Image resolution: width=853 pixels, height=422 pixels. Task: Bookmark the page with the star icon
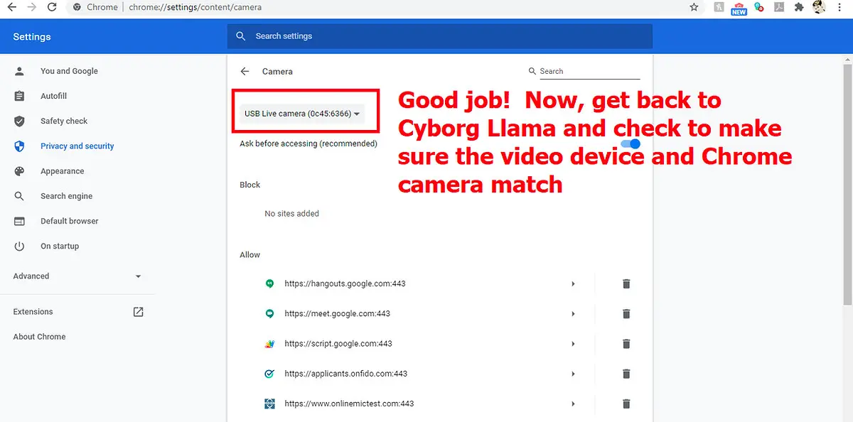tap(693, 7)
